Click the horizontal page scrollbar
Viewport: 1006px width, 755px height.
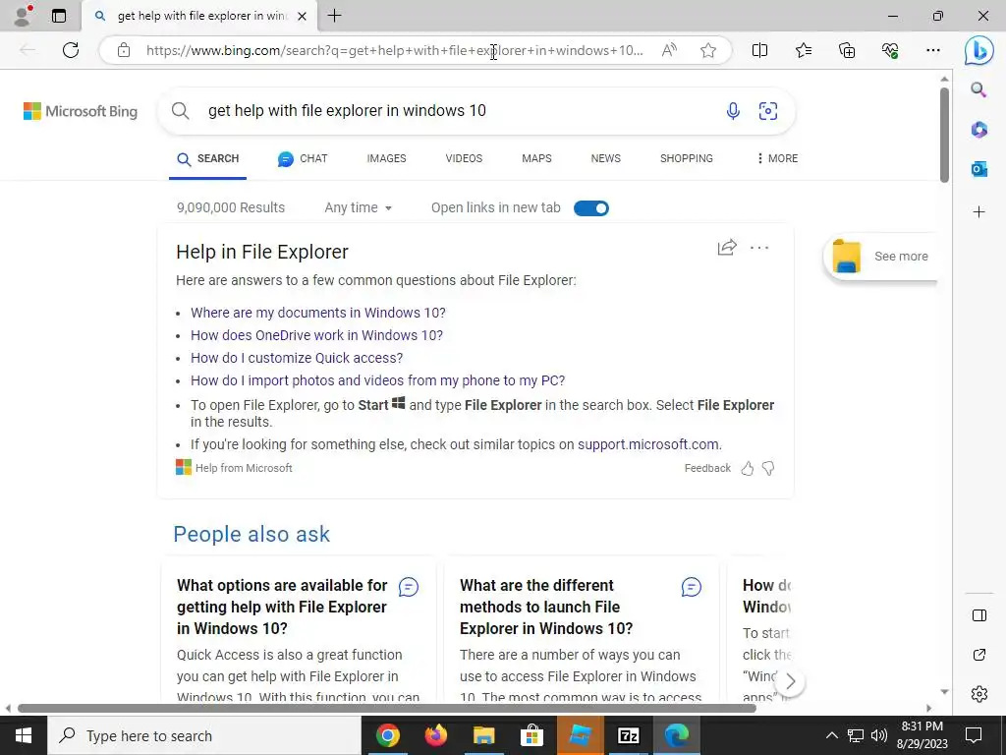pyautogui.click(x=387, y=708)
